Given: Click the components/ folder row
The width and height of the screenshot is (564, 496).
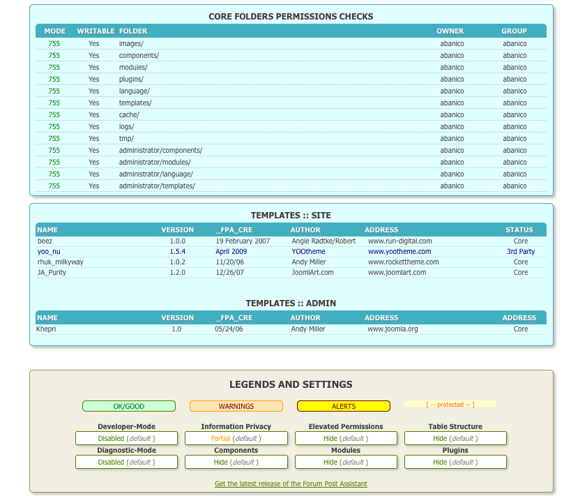Looking at the screenshot, I should 291,55.
